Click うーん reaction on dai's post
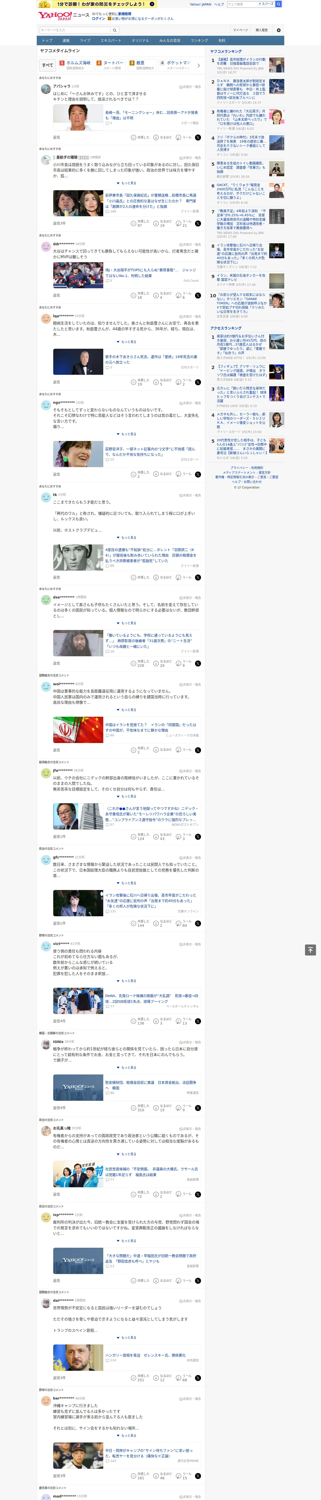Screen dimensions: 321x1500 [x=184, y=1378]
